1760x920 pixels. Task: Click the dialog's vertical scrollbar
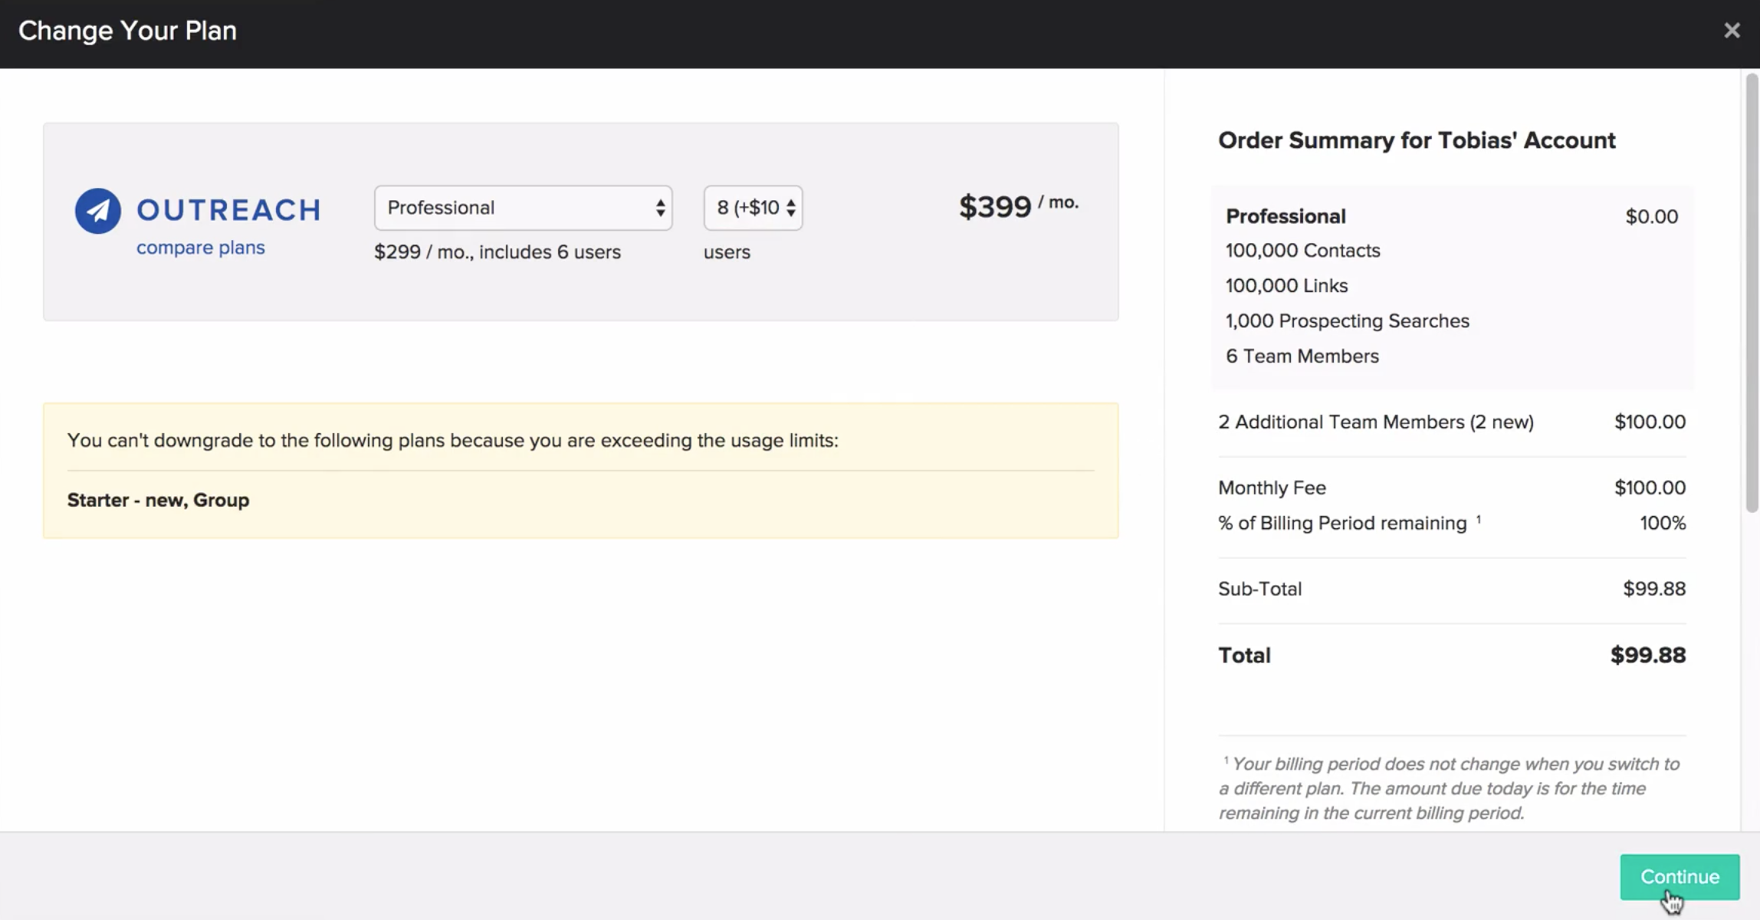(x=1751, y=291)
